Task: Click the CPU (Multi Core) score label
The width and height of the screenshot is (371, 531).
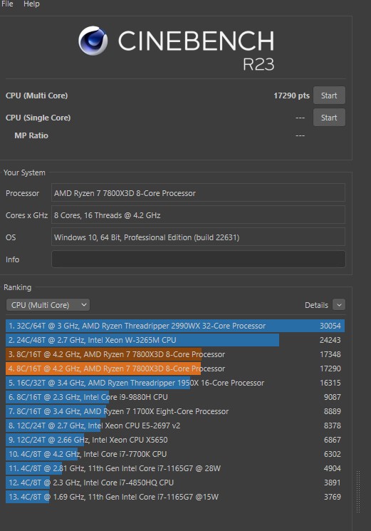Action: click(36, 96)
